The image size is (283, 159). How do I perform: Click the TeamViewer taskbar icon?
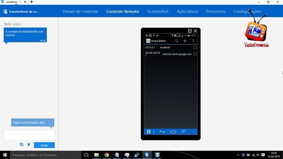pos(147,155)
